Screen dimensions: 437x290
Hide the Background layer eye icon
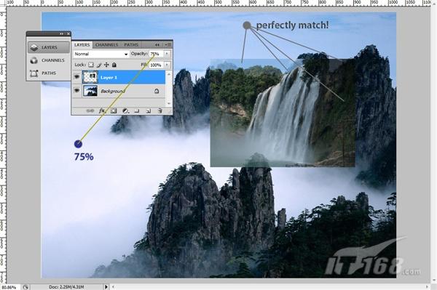point(76,91)
